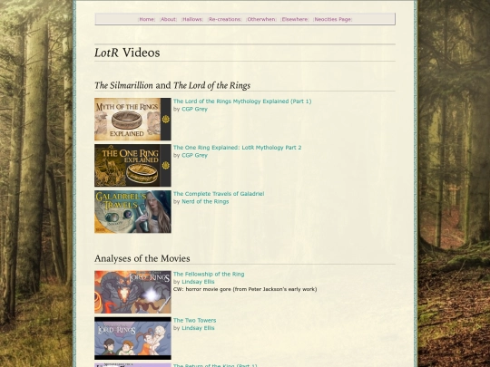490x367 pixels.
Task: Click the Two Towers cartoon thumbnail
Action: [132, 338]
